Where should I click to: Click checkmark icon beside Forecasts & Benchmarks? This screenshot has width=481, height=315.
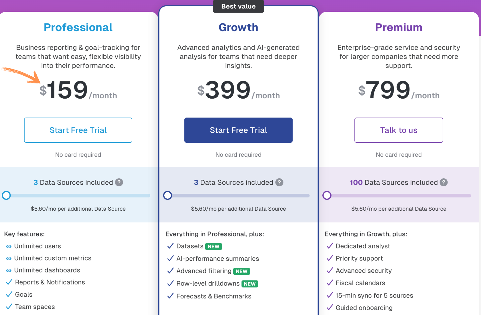point(171,296)
